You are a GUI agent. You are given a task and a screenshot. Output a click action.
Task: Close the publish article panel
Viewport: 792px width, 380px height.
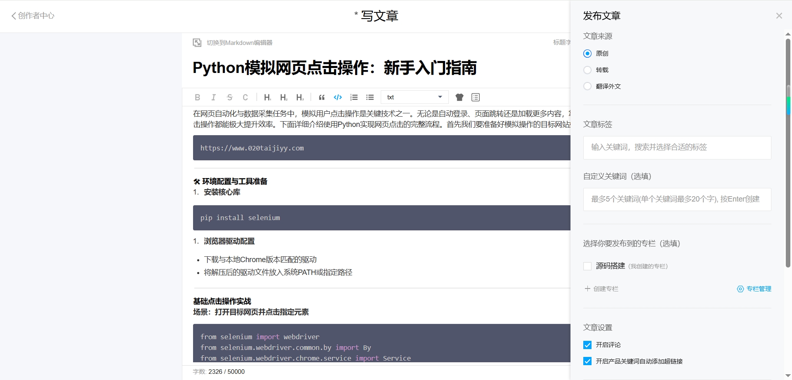(x=779, y=16)
